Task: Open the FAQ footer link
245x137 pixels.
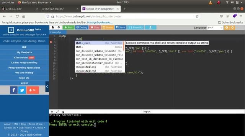Action: pos(16,124)
